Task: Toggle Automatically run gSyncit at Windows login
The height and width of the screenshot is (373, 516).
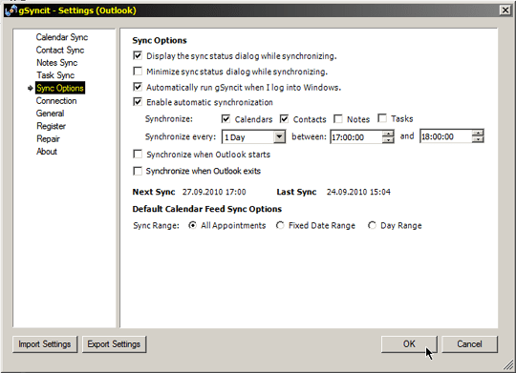Action: coord(138,87)
